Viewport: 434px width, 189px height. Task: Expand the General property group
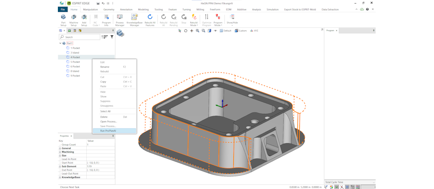point(60,148)
